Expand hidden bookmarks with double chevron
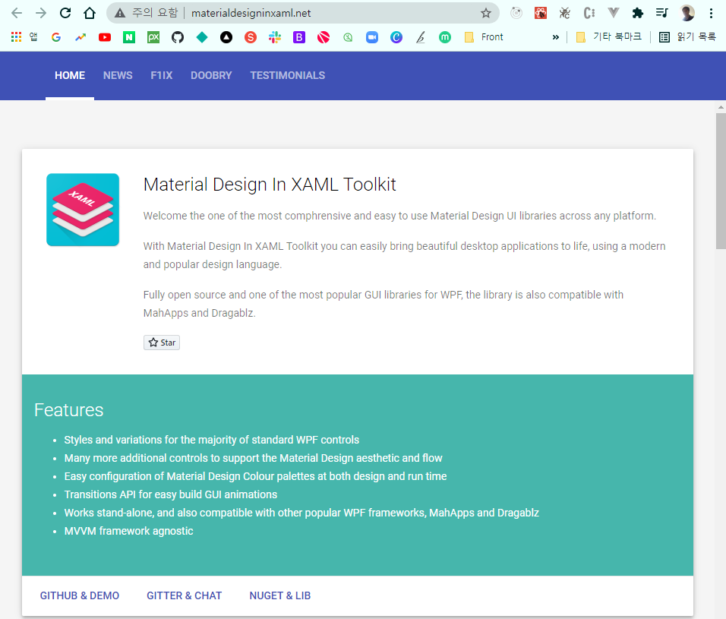The image size is (726, 619). coord(556,37)
